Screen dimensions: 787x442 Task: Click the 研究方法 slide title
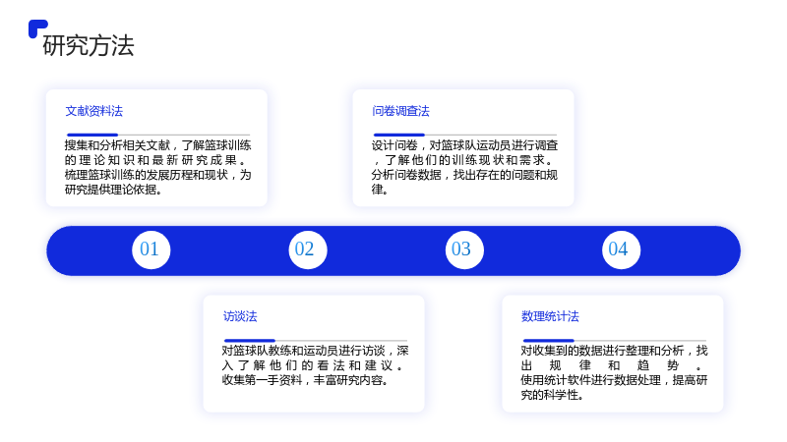(x=89, y=45)
